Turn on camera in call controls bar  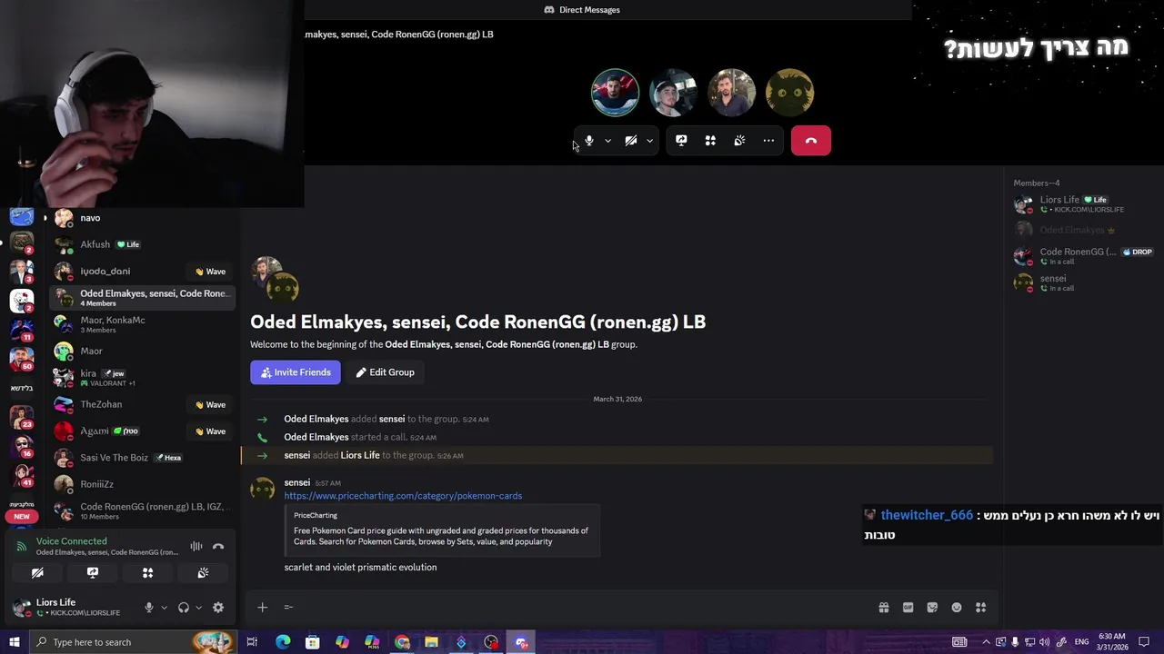coord(630,141)
